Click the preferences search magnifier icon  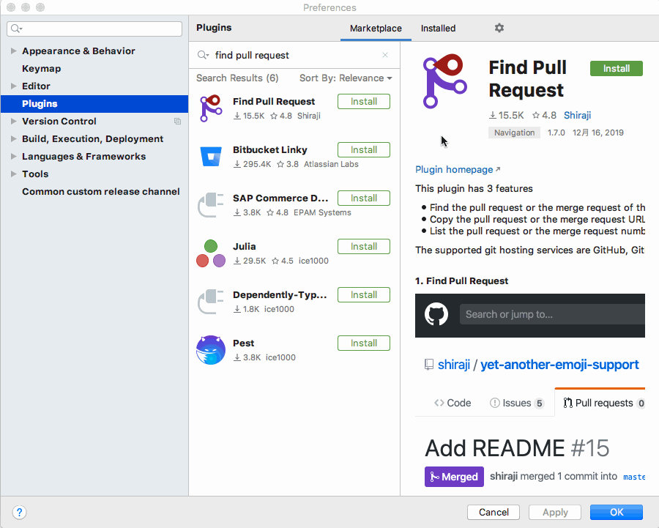click(16, 29)
